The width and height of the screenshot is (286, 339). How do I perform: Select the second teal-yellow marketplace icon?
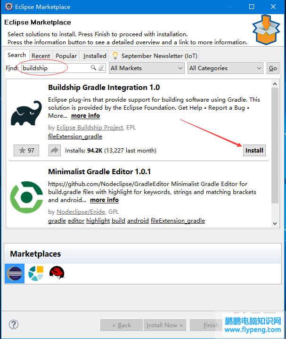click(36, 274)
